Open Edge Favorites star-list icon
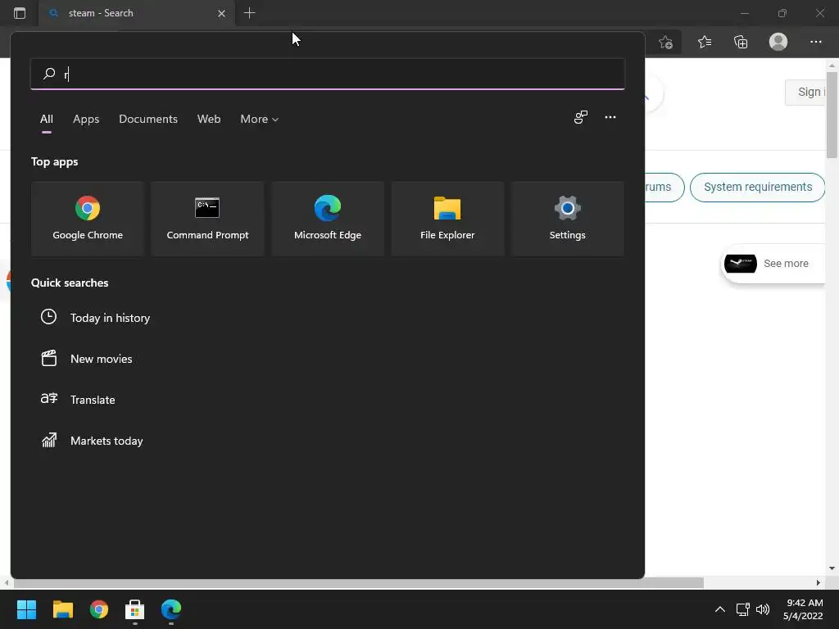 point(705,42)
